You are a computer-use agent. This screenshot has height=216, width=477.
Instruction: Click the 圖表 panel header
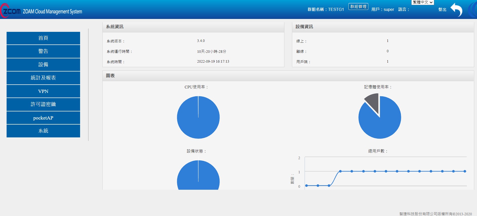(288, 76)
